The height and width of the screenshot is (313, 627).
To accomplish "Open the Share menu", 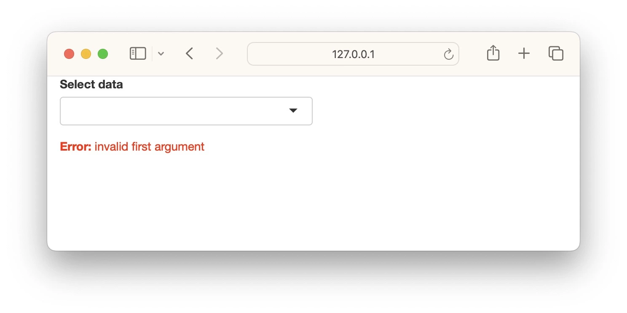I will pyautogui.click(x=493, y=53).
